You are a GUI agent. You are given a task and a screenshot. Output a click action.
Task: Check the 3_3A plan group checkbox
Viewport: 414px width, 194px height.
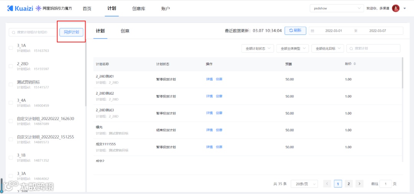pyautogui.click(x=11, y=176)
